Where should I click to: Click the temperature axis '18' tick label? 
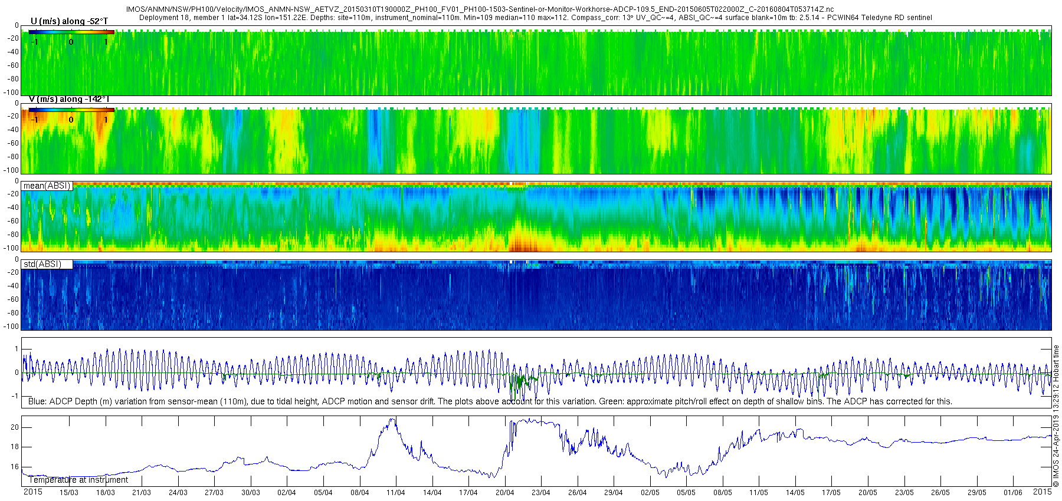click(x=15, y=447)
